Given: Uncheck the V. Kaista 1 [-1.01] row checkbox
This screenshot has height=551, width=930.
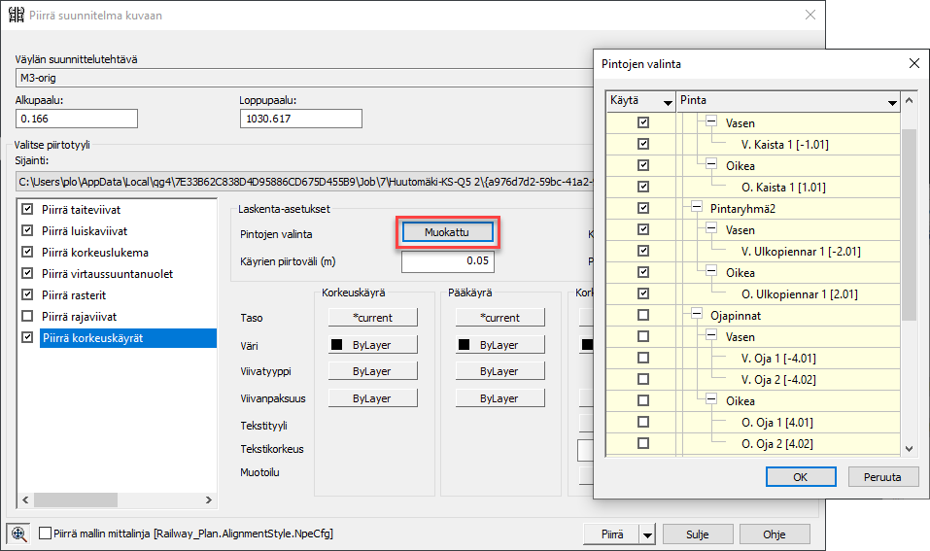Looking at the screenshot, I should (643, 144).
